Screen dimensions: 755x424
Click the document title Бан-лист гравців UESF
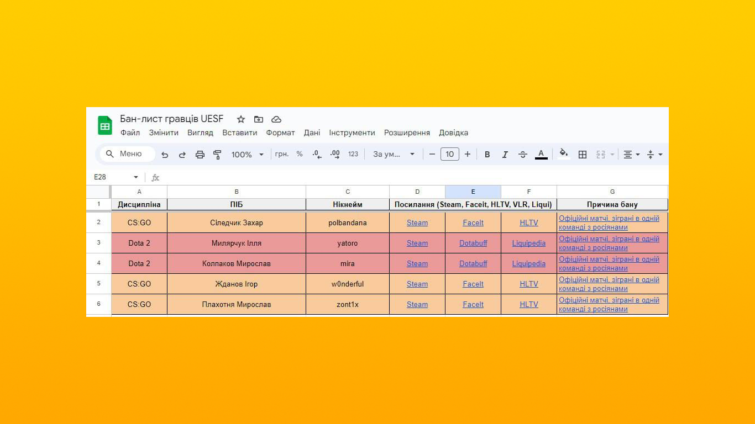click(x=172, y=119)
